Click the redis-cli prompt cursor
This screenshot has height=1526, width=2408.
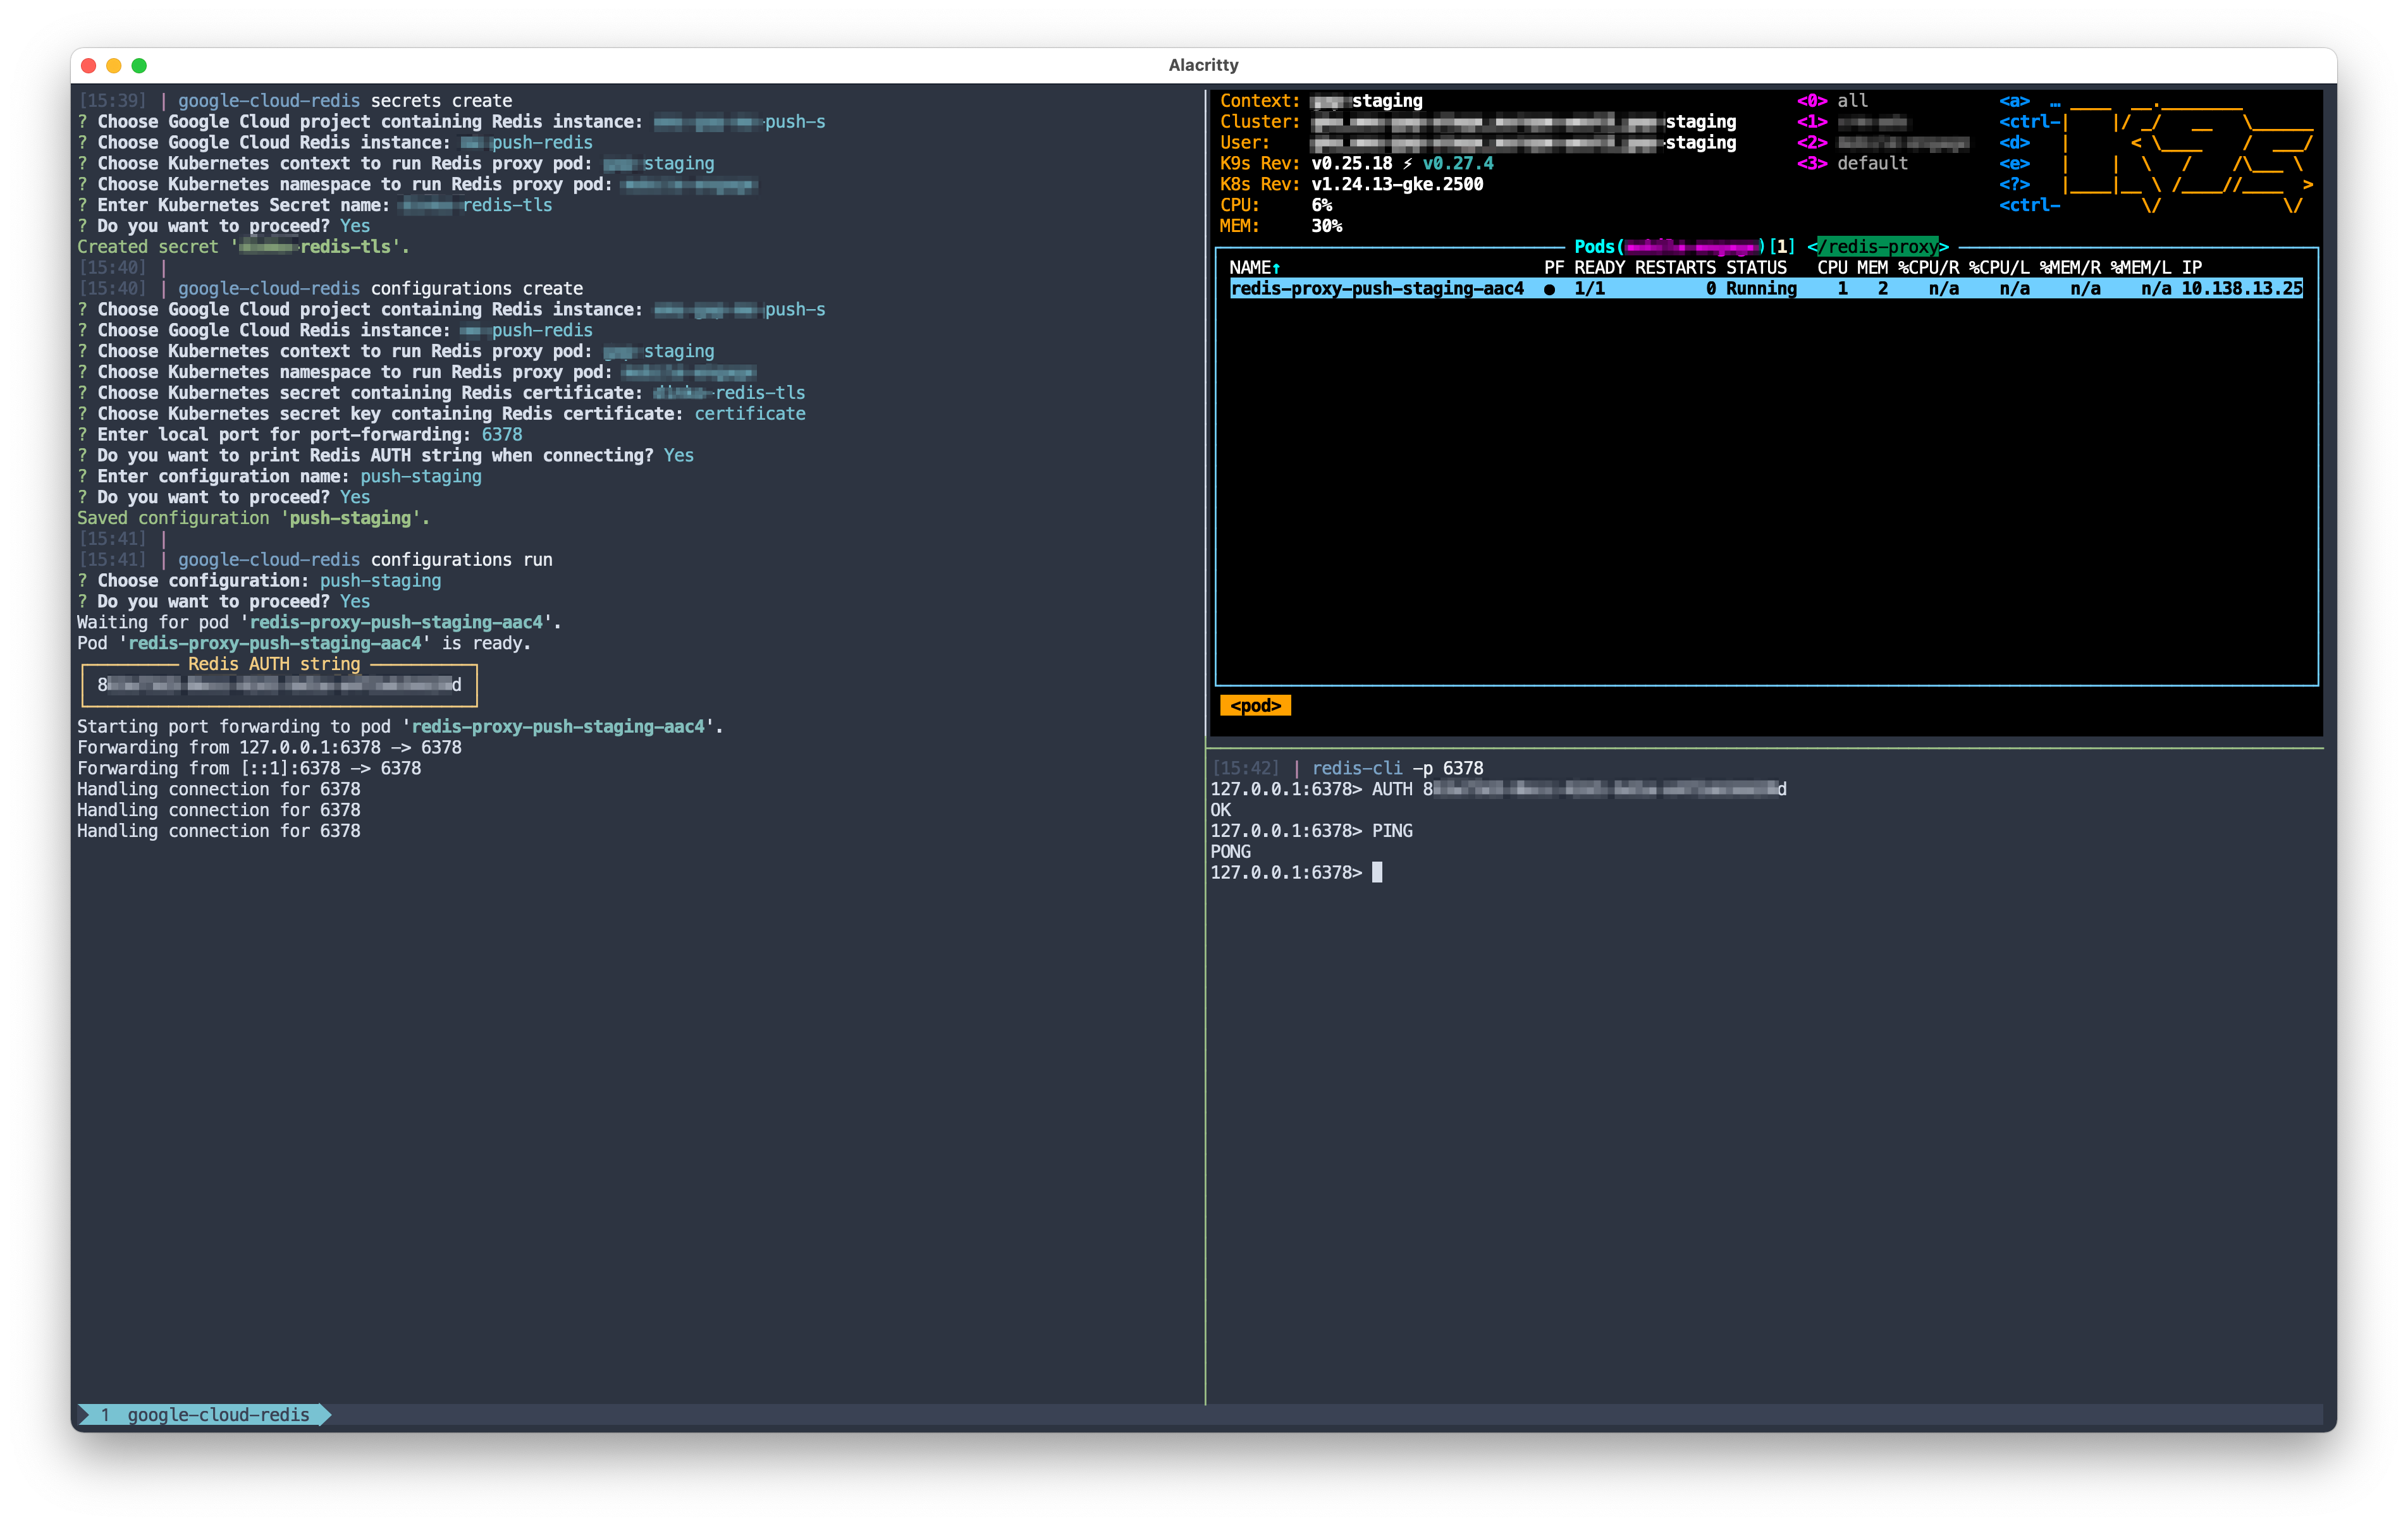point(1377,872)
